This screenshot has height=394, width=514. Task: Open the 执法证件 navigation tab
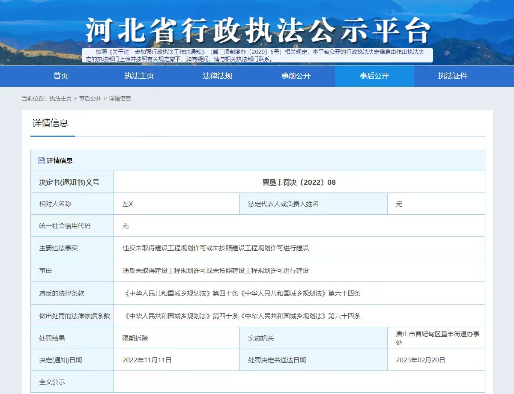coord(453,76)
